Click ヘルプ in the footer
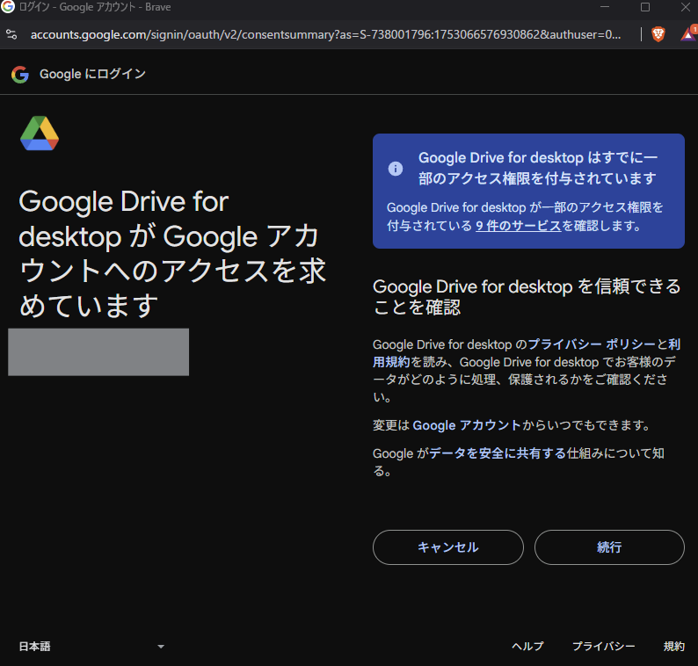This screenshot has height=666, width=698. pos(527,647)
